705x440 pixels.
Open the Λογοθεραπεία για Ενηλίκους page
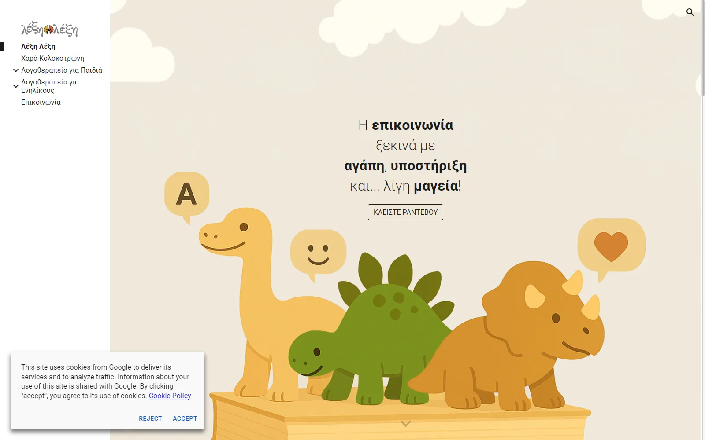pyautogui.click(x=50, y=86)
